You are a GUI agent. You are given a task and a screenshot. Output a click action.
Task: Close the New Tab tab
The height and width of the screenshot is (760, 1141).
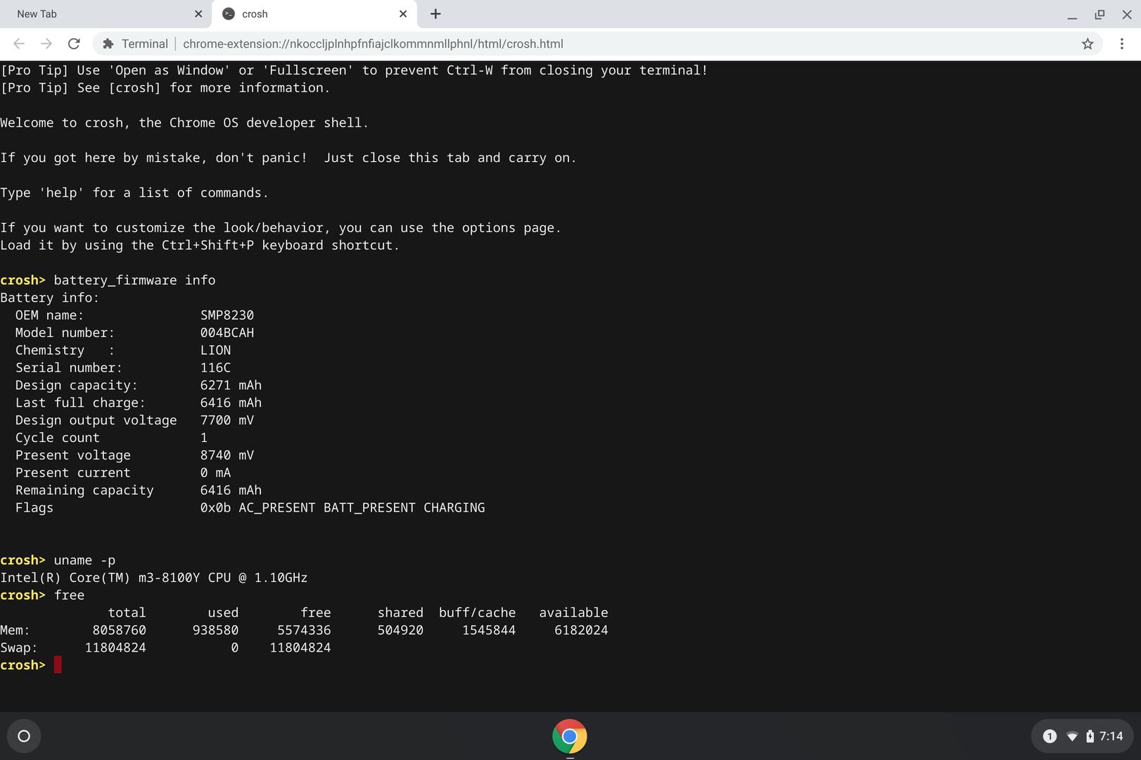coord(198,14)
